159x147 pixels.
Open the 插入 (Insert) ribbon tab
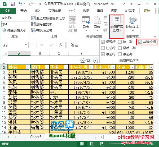(38, 11)
